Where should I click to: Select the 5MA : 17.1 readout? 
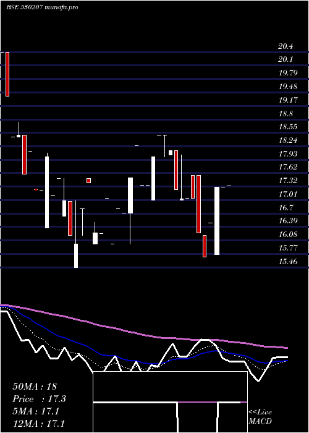[x=36, y=411]
